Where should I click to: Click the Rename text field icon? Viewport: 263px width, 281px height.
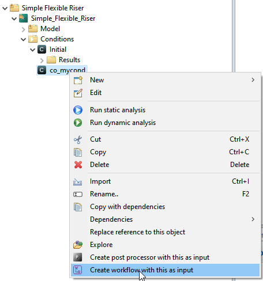pyautogui.click(x=78, y=195)
